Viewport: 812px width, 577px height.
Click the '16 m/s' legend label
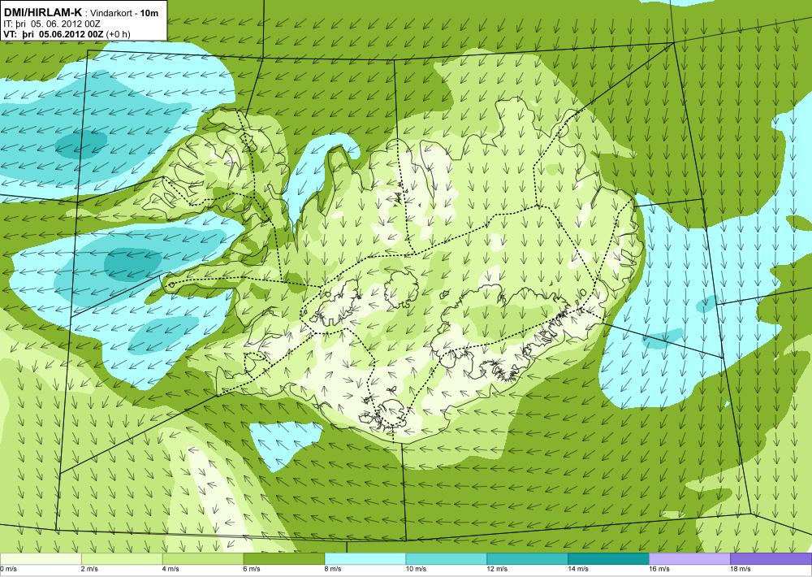(659, 569)
